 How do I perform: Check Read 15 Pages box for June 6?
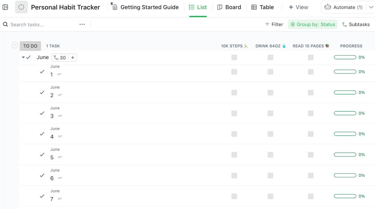click(311, 175)
